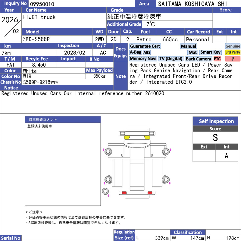Viewport: 241px width, 241px height.
Task: Click the 7km mileage value
Action: tap(6, 53)
